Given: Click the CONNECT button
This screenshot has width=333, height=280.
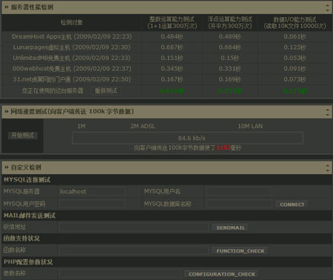Looking at the screenshot, I should (292, 204).
